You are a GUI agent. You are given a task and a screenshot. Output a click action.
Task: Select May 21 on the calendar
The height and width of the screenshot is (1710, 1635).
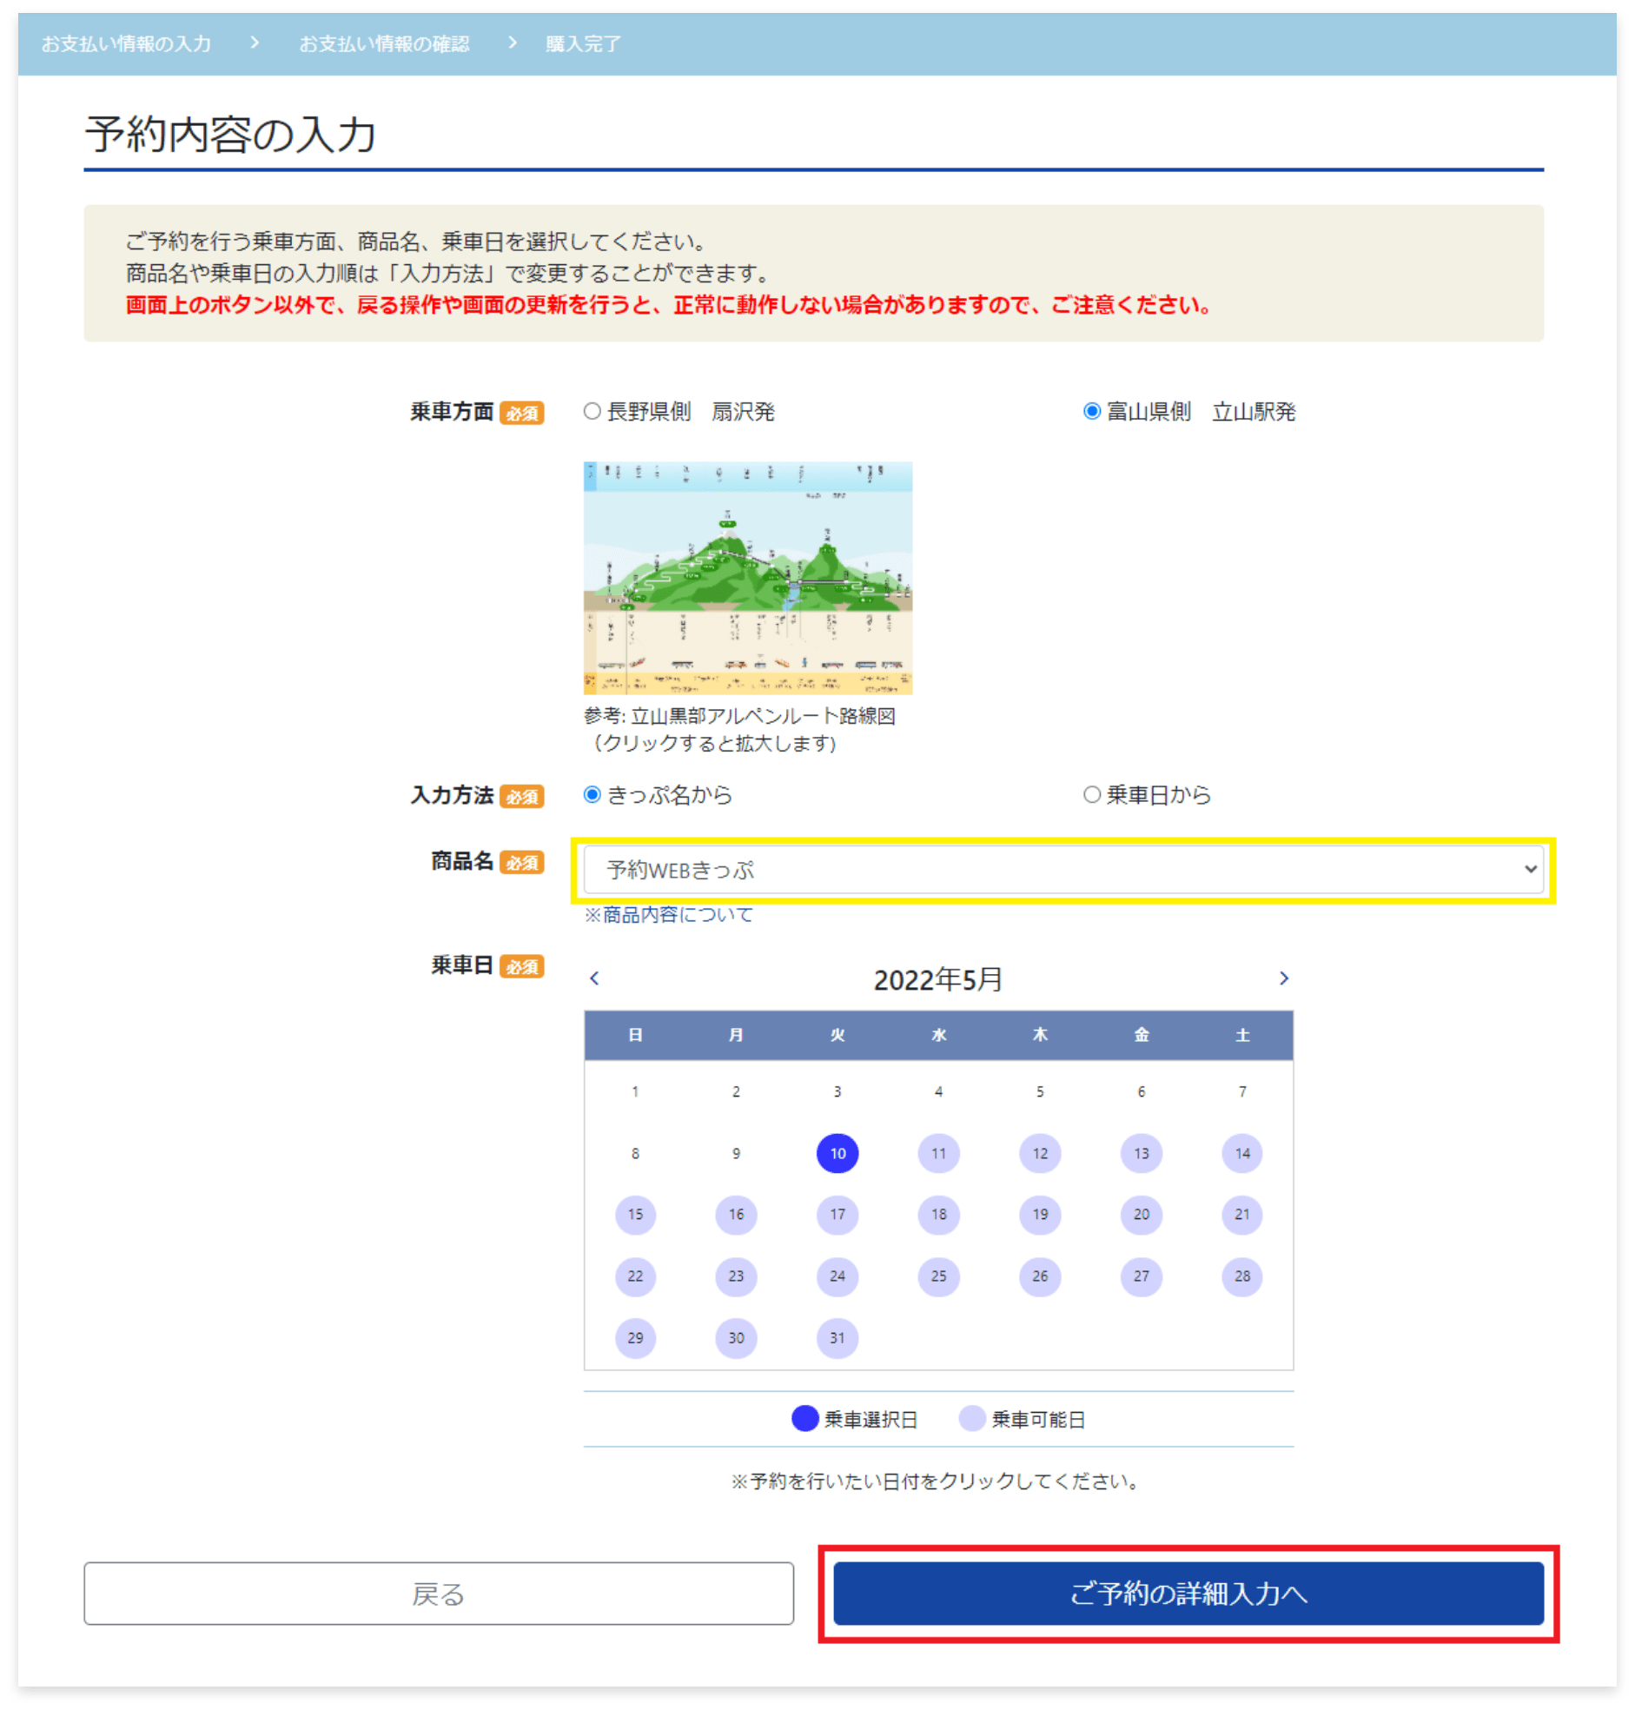coord(1242,1214)
